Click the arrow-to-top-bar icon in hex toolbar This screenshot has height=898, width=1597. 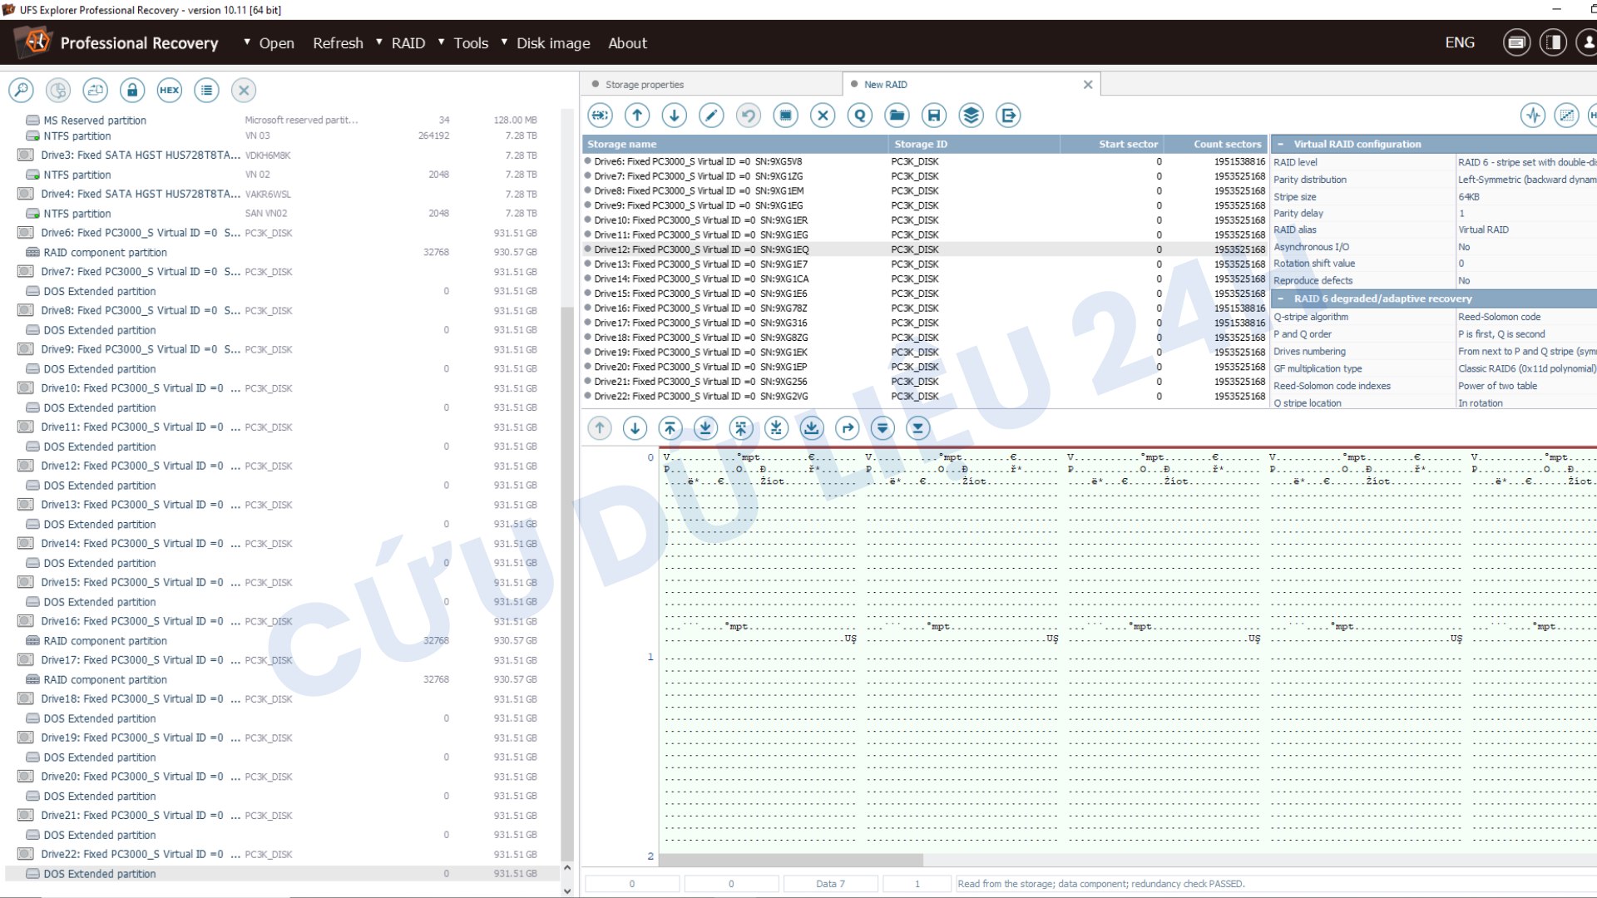pos(670,428)
